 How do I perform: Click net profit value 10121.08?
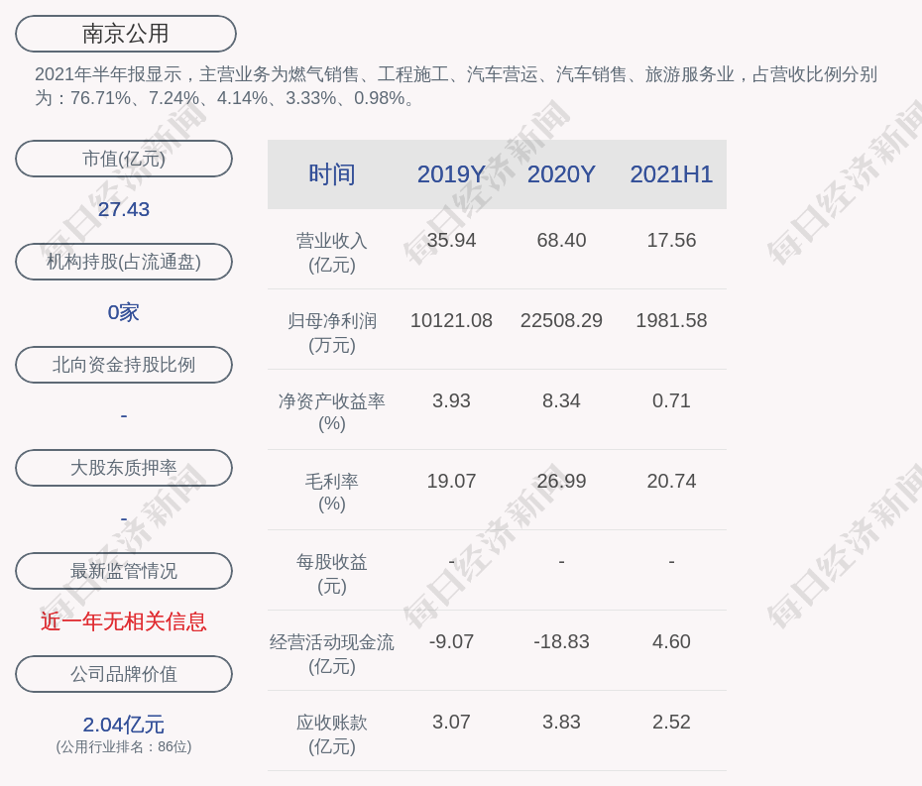451,320
